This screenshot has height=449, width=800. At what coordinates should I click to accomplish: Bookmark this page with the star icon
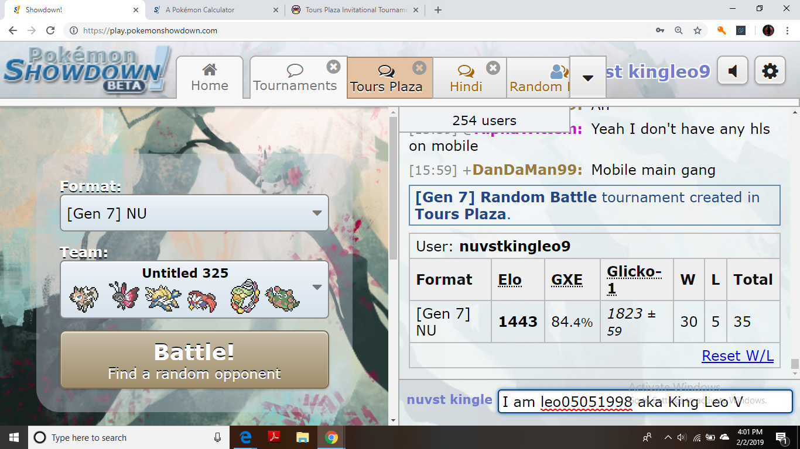pyautogui.click(x=697, y=30)
